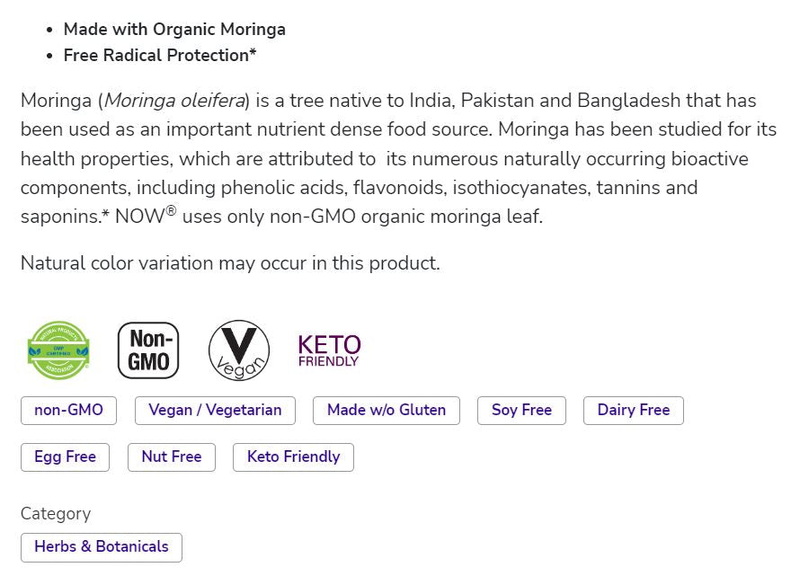Click the Egg Free tag
The image size is (791, 576).
coord(65,456)
